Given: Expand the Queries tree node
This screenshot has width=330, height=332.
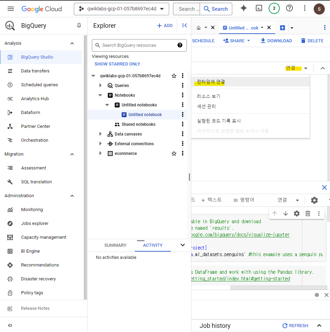Looking at the screenshot, I should pos(101,85).
